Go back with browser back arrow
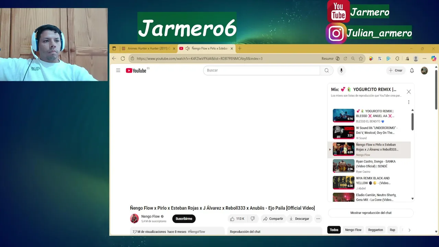Screen dimensions: 439x247 (114, 59)
